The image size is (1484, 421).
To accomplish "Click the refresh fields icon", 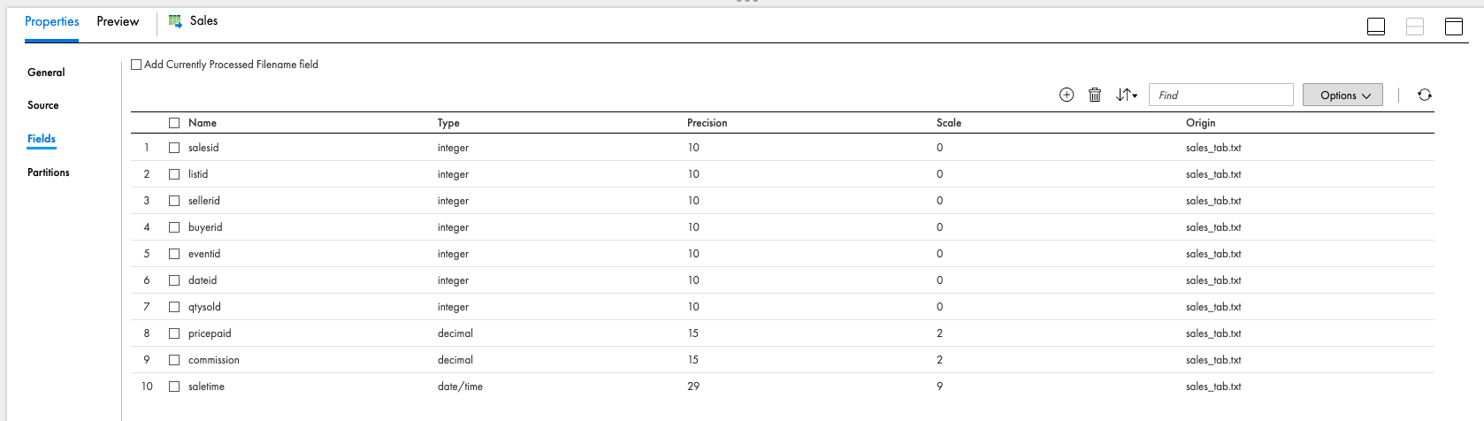I will (x=1425, y=95).
